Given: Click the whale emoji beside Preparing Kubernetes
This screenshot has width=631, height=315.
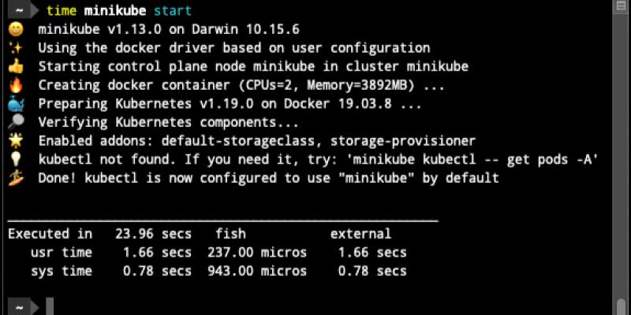Looking at the screenshot, I should (x=16, y=103).
